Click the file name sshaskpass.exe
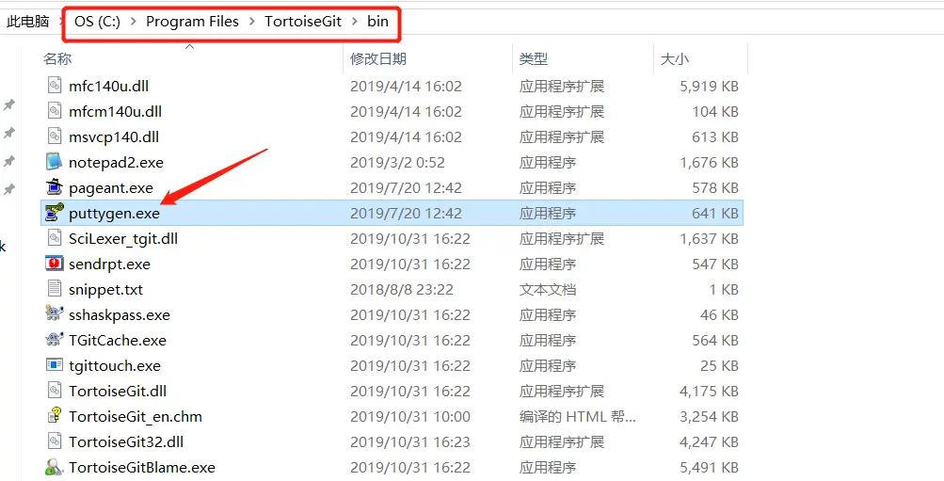 tap(120, 314)
